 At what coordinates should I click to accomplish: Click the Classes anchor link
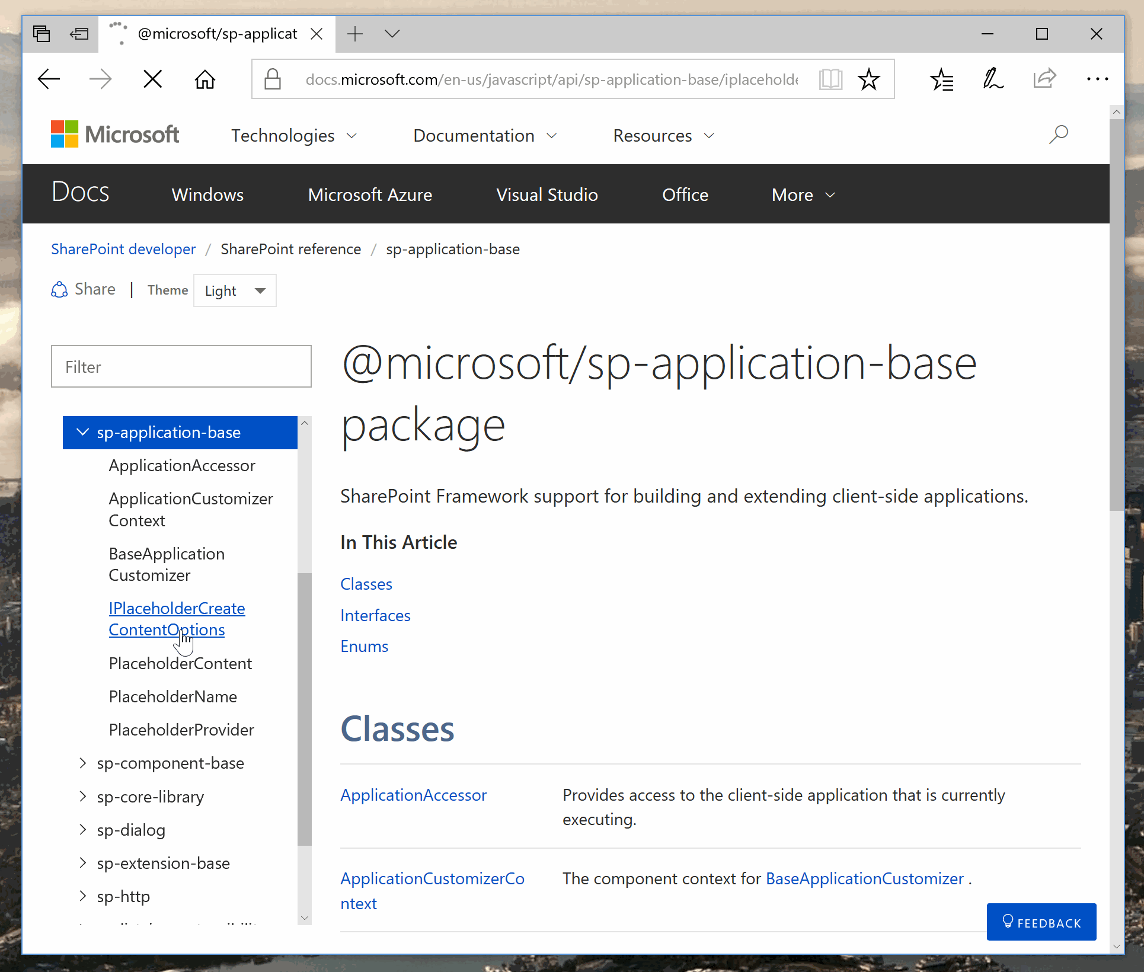click(366, 583)
